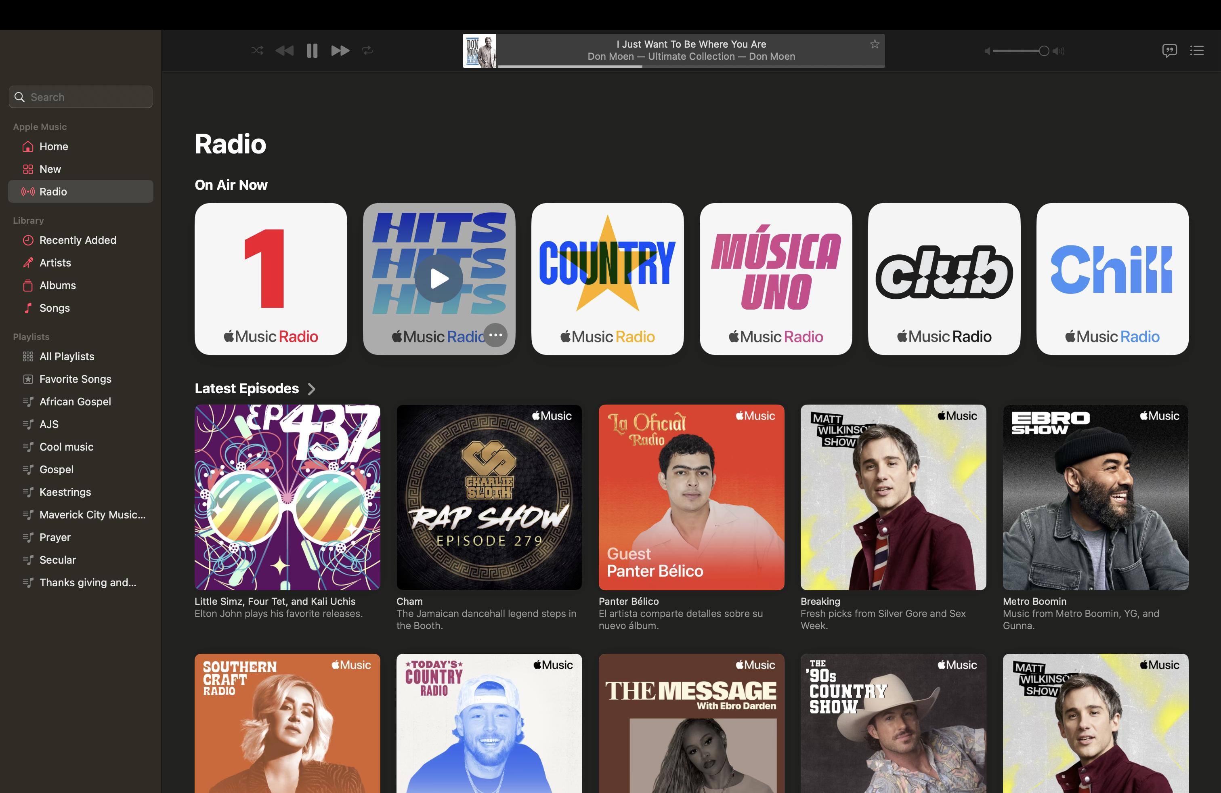Toggle repeat mode on

point(367,50)
